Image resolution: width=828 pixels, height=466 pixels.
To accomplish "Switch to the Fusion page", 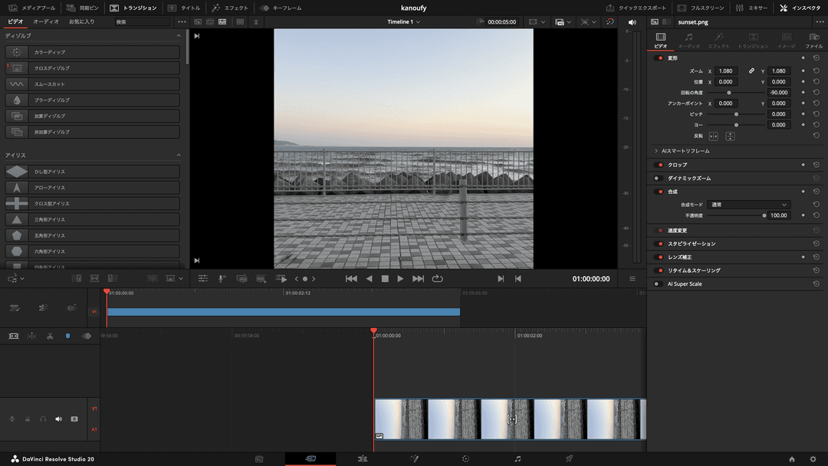I will pyautogui.click(x=414, y=458).
